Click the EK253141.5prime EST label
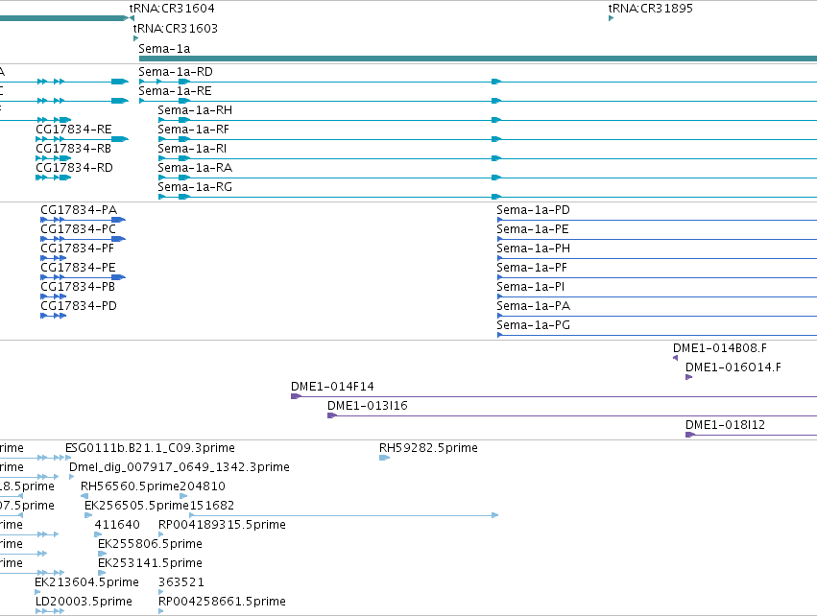 [x=150, y=564]
